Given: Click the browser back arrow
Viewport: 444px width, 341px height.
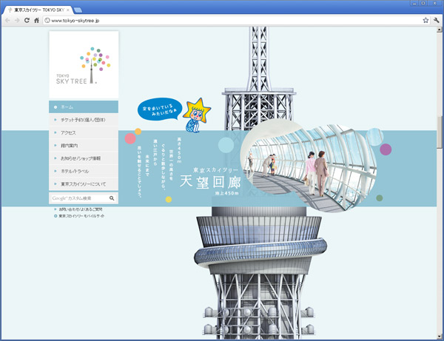Looking at the screenshot, I should point(7,21).
